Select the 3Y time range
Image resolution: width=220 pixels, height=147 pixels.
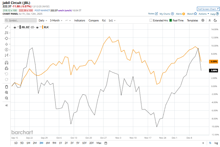tap(72, 143)
